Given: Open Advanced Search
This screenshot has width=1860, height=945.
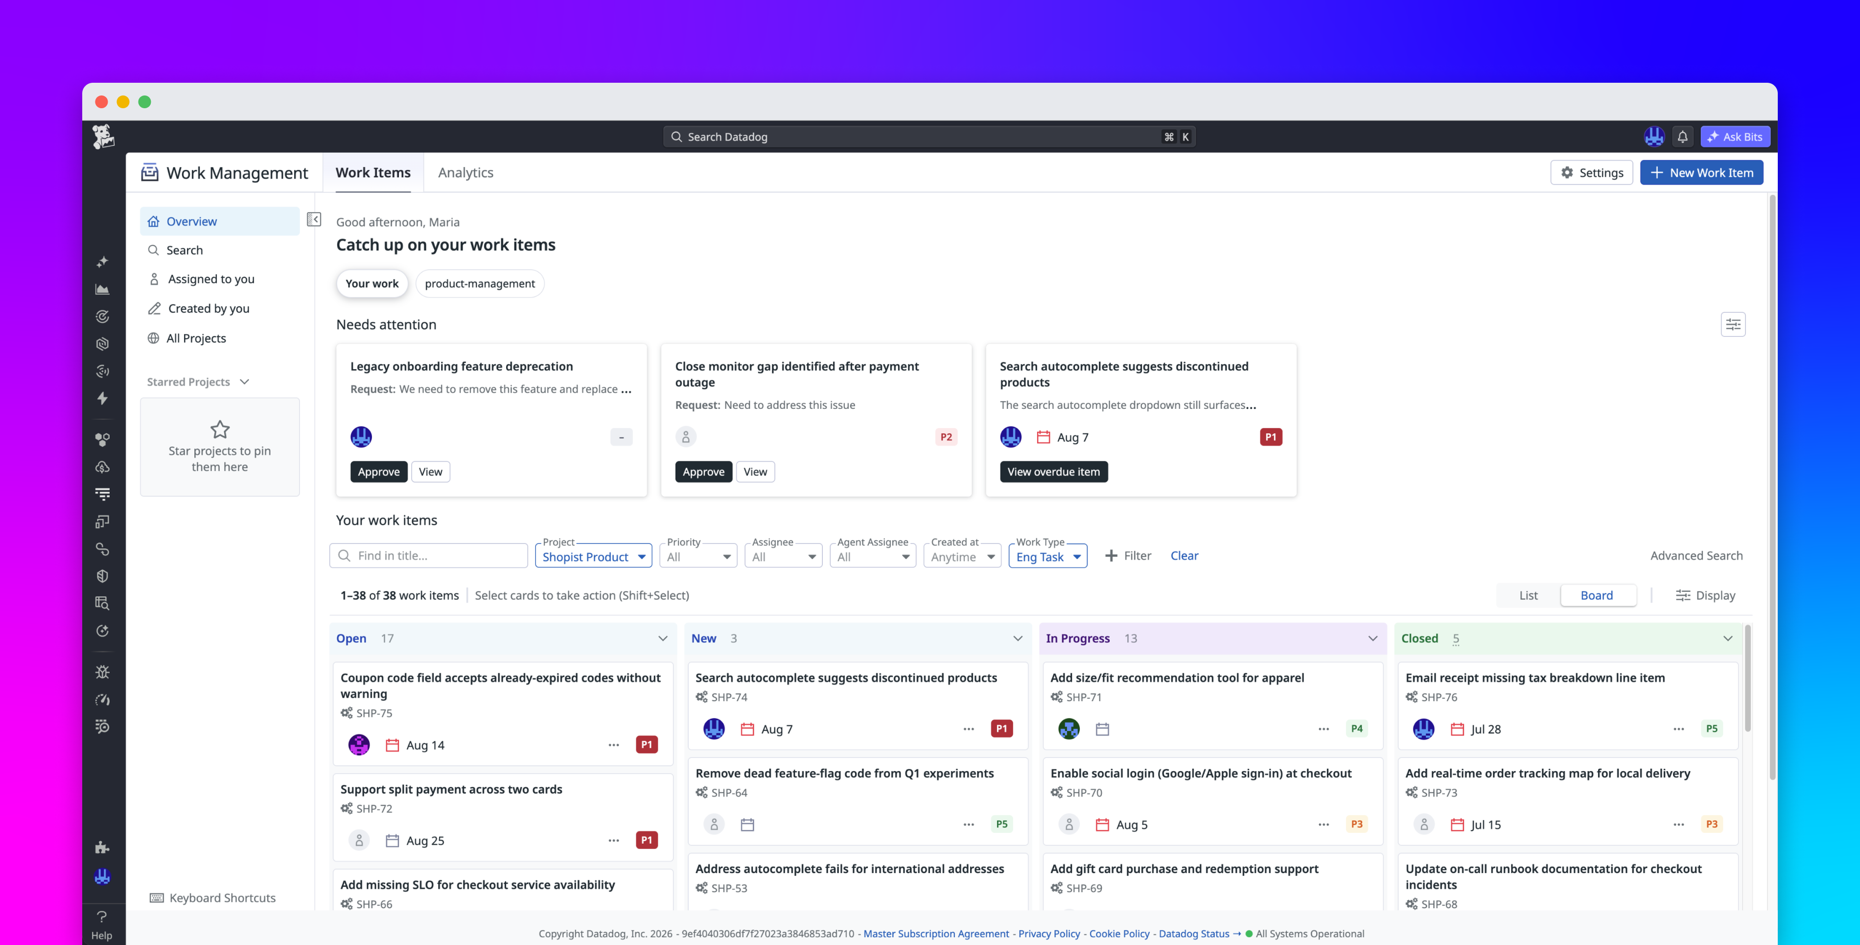Looking at the screenshot, I should (1696, 556).
